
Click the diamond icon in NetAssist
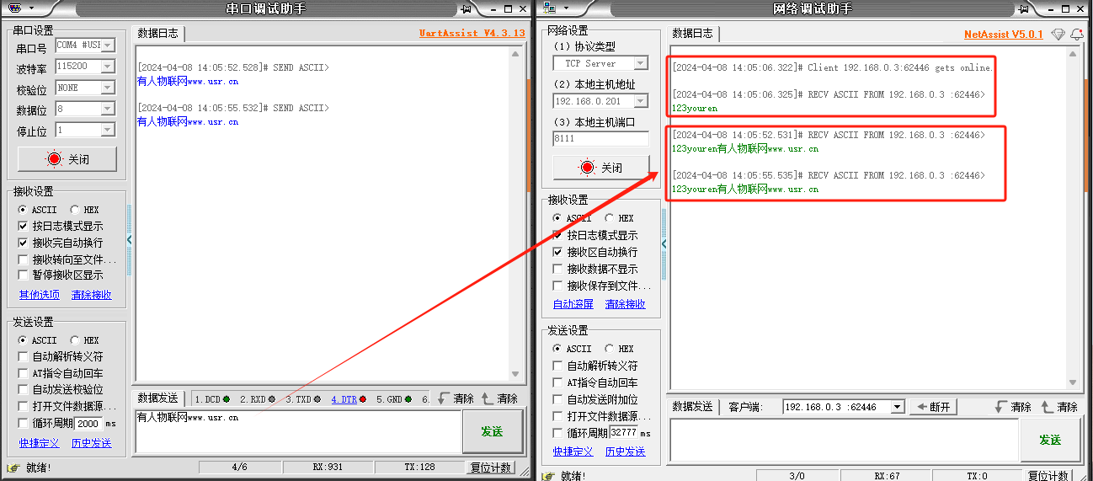1058,35
